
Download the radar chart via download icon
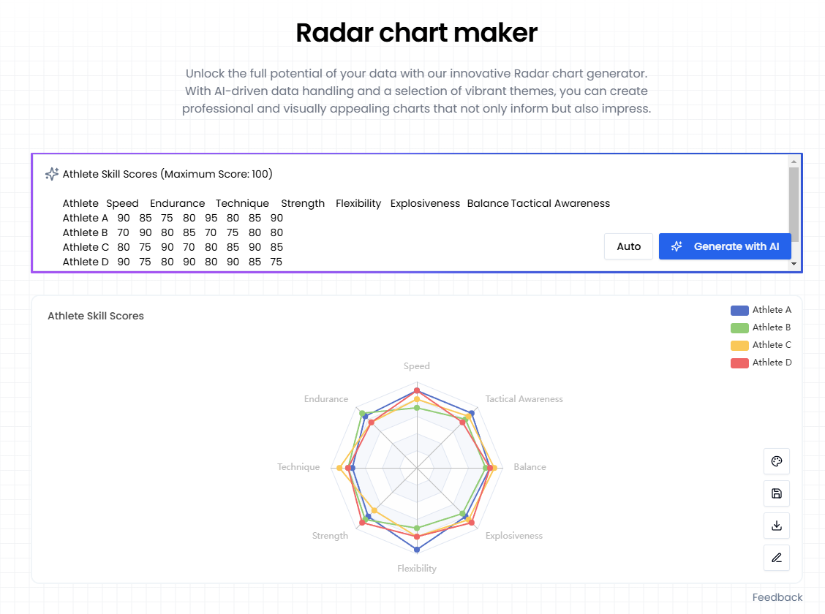click(x=776, y=526)
